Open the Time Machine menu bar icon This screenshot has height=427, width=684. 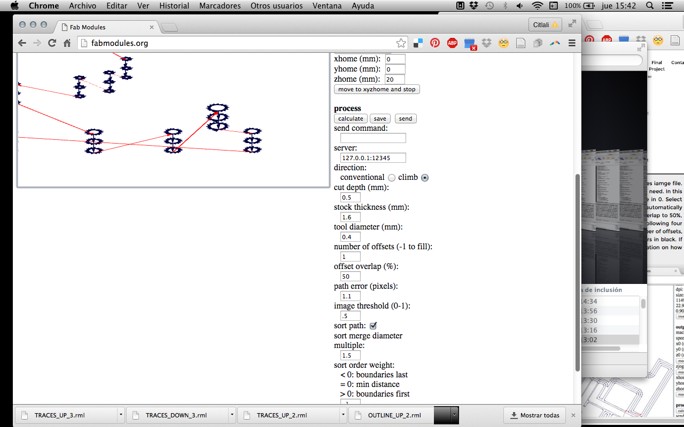489,6
